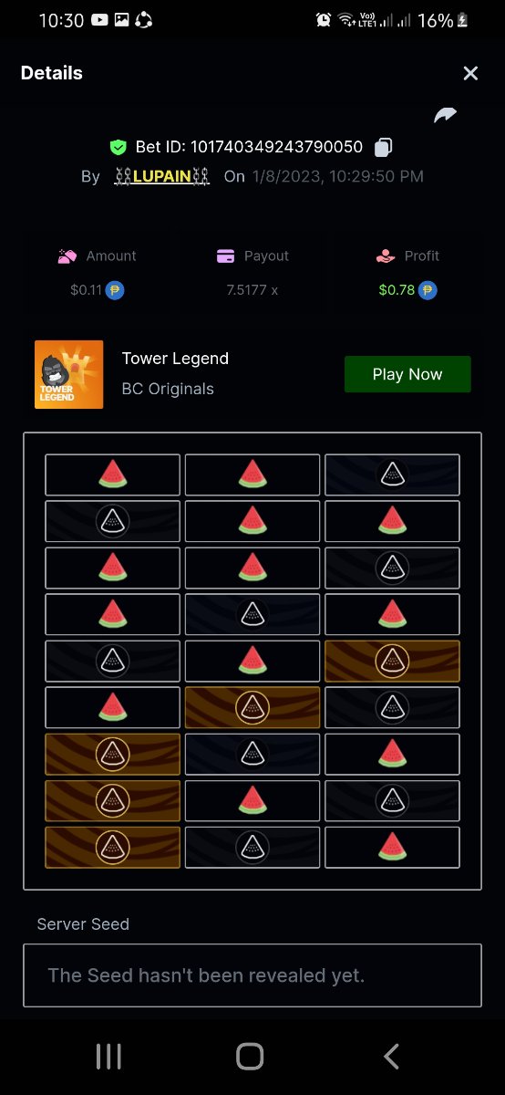
Task: Tap the payout card icon
Action: coord(226,256)
